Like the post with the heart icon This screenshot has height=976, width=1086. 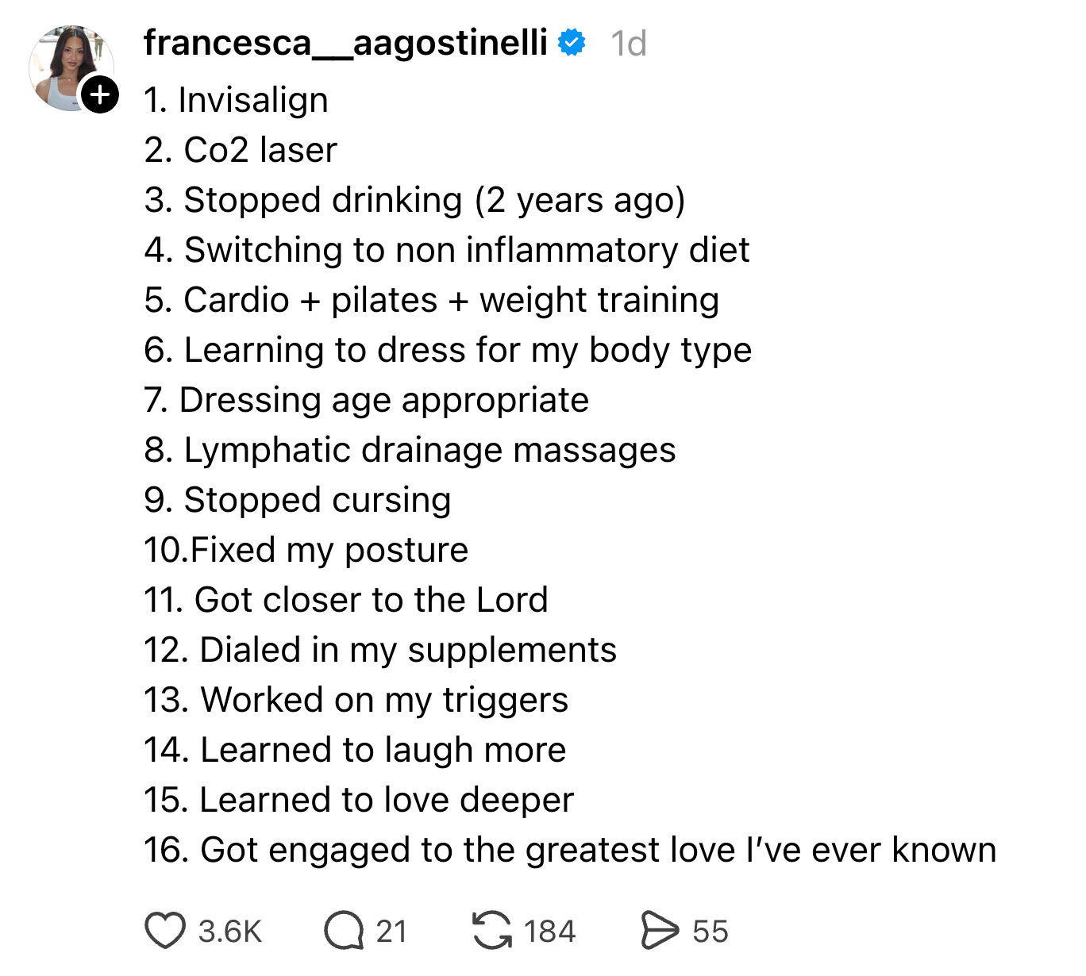tap(165, 931)
